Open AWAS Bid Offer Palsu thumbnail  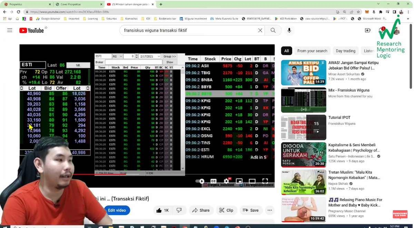click(304, 72)
